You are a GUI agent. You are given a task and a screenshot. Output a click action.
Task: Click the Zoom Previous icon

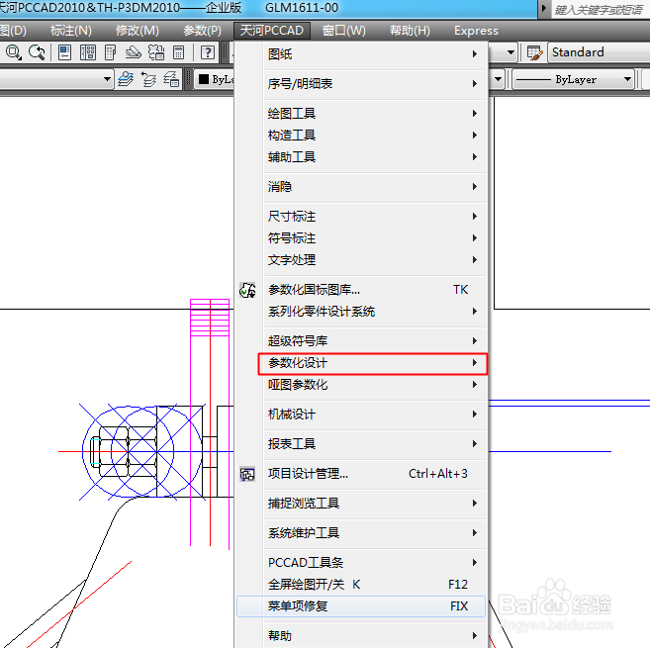pyautogui.click(x=37, y=52)
